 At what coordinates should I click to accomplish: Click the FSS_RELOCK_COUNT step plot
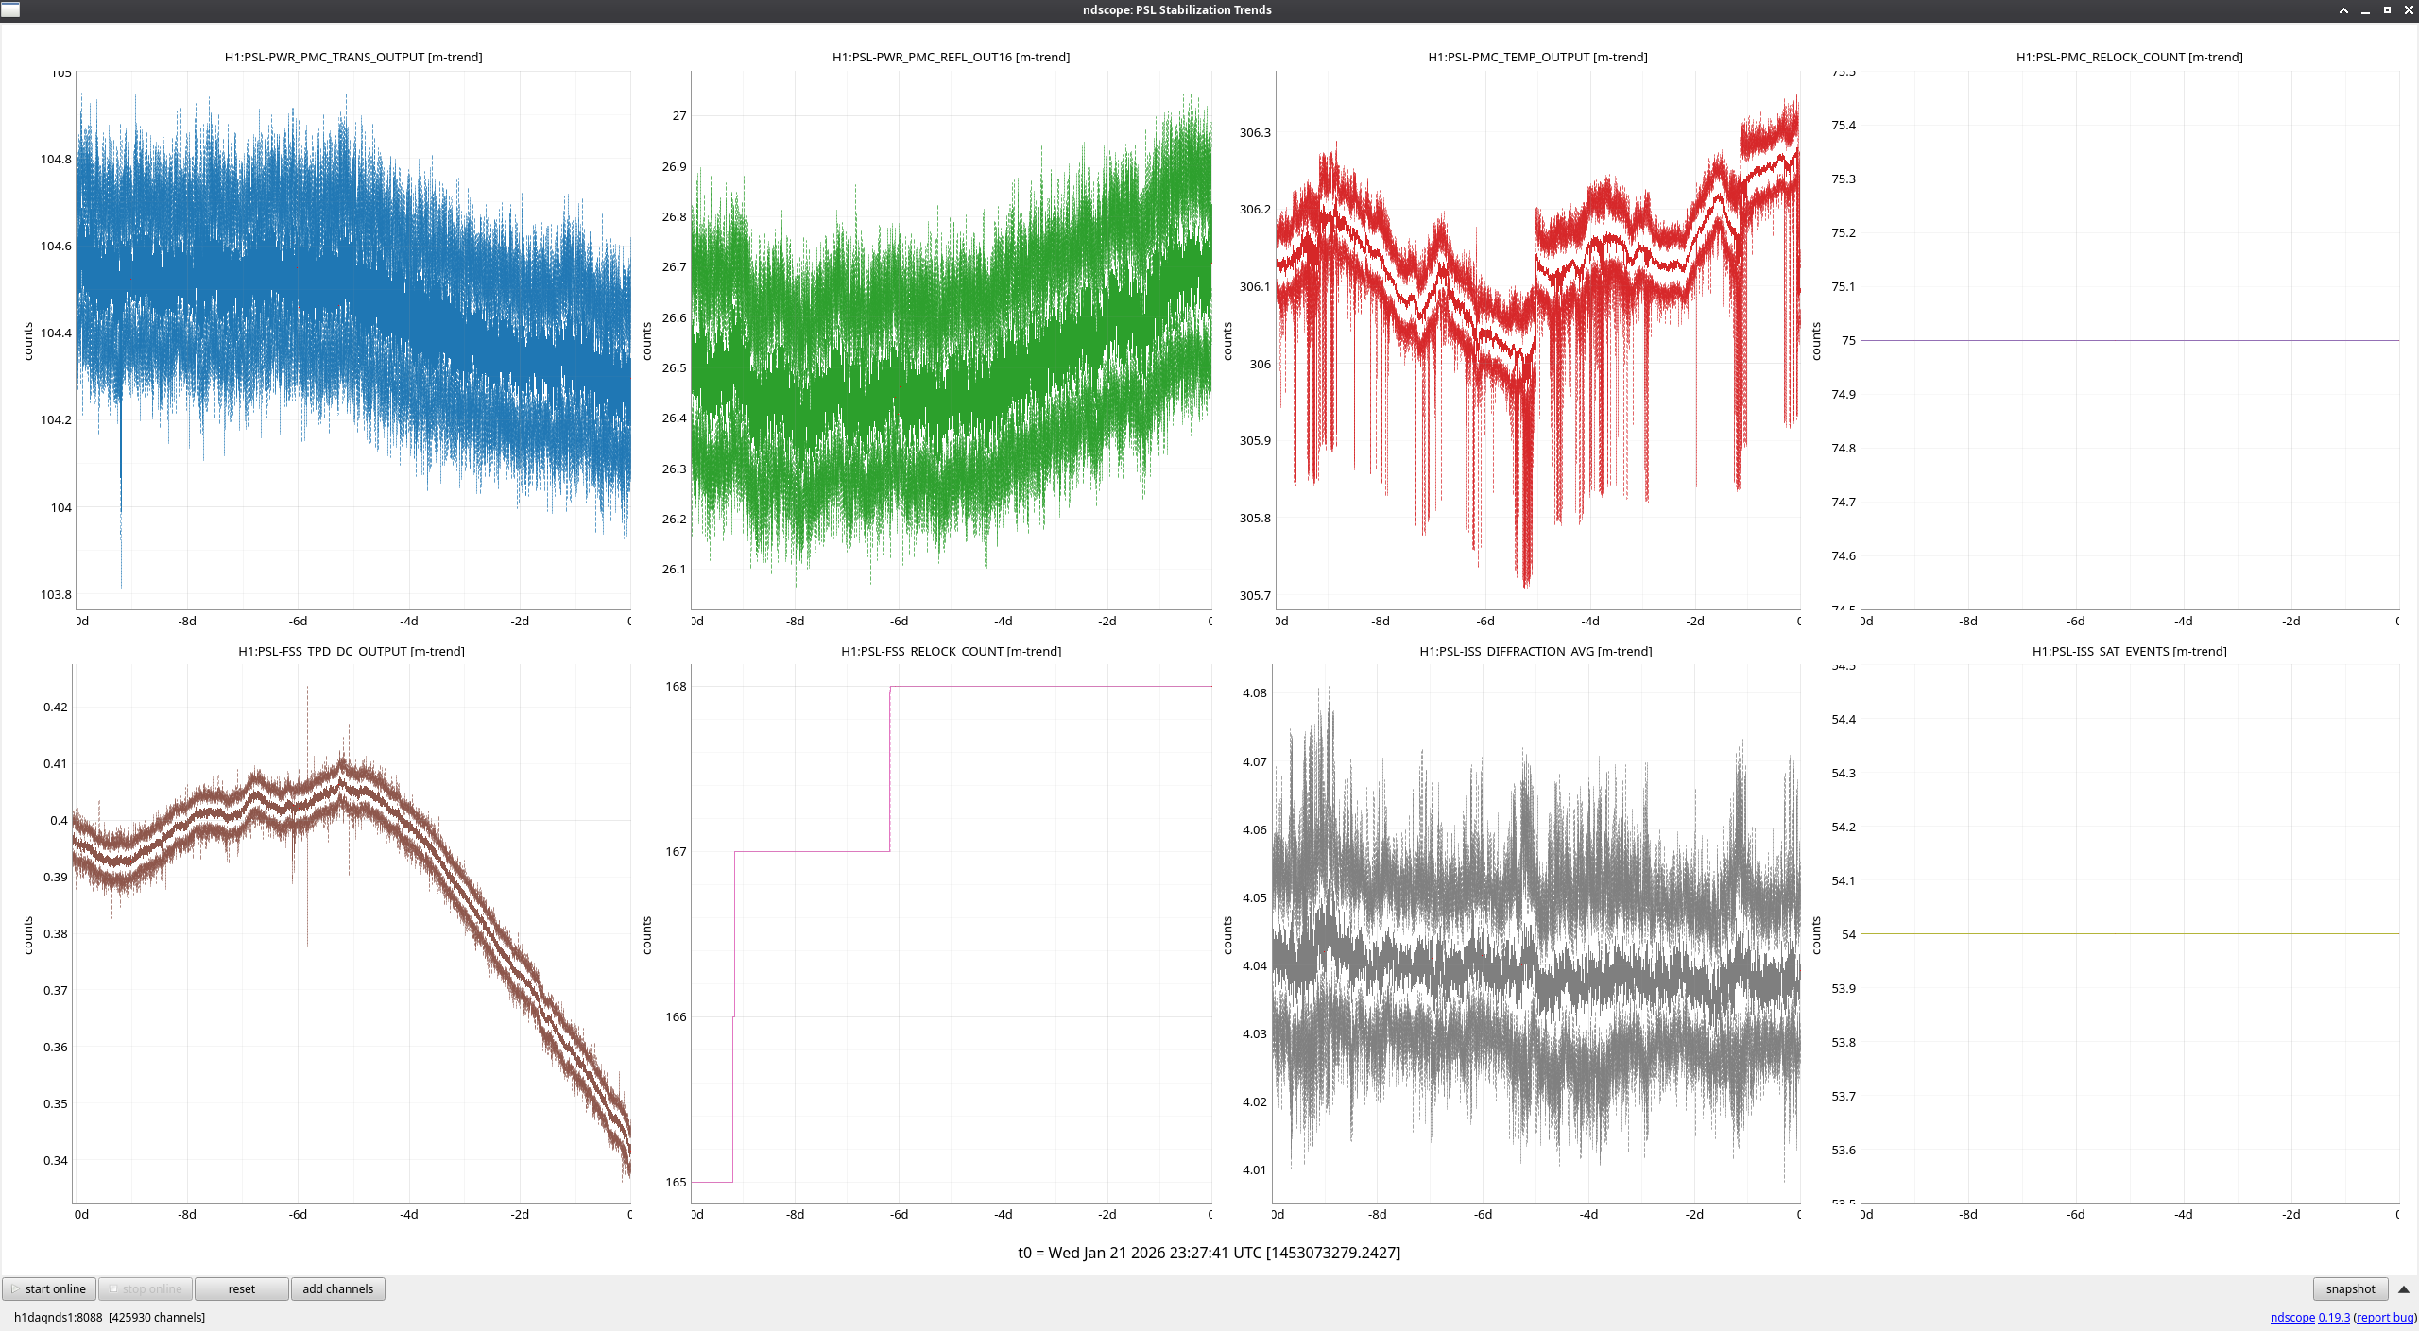coord(951,933)
